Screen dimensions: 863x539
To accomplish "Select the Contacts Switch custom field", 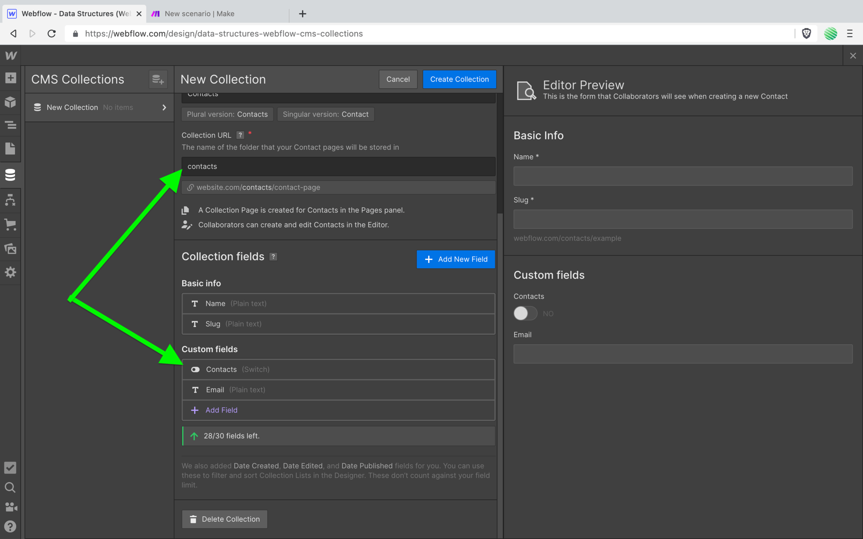I will click(x=338, y=369).
